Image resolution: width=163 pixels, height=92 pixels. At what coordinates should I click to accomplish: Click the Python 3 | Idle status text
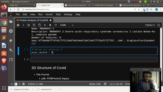35,84
